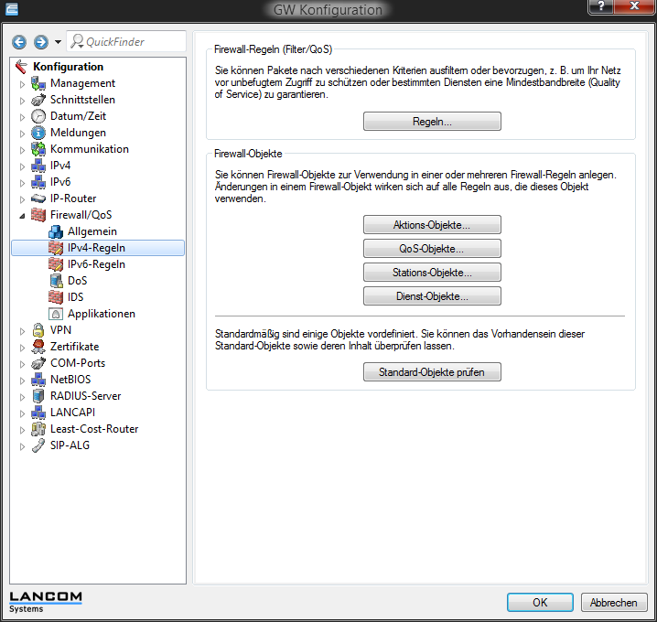Screen dimensions: 657x622
Task: Click the Aktions-Objekte... button
Action: coord(432,225)
